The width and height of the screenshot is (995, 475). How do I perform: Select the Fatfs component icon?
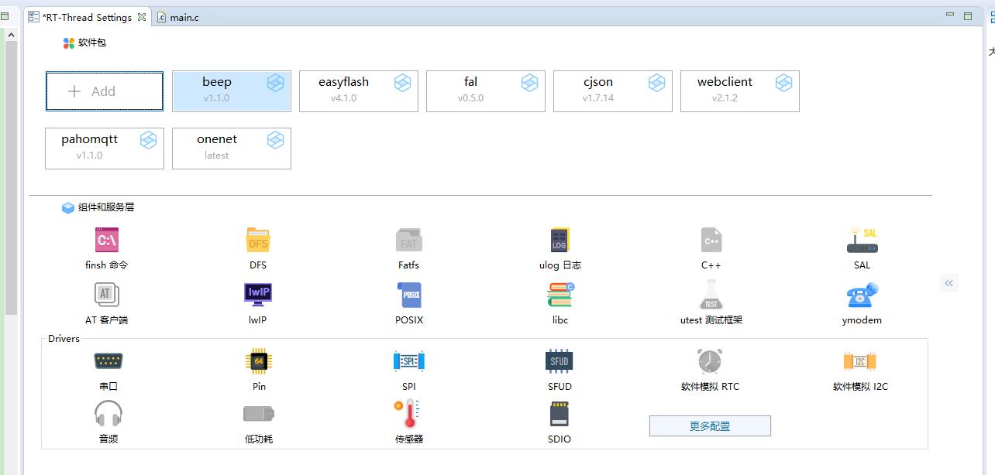pyautogui.click(x=409, y=241)
